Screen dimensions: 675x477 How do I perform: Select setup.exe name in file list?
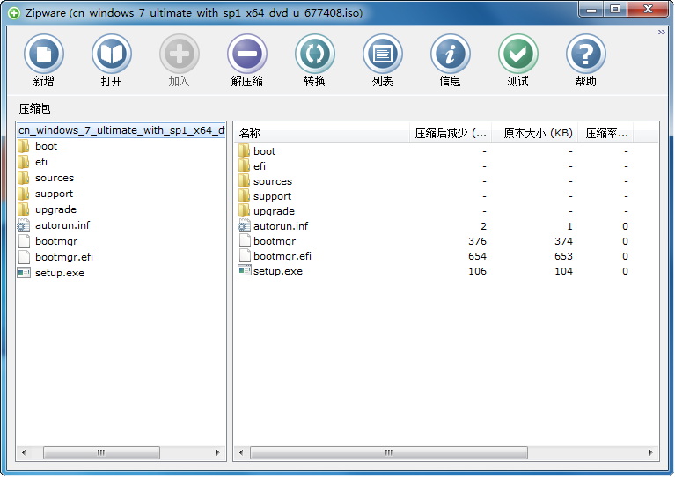(x=278, y=271)
